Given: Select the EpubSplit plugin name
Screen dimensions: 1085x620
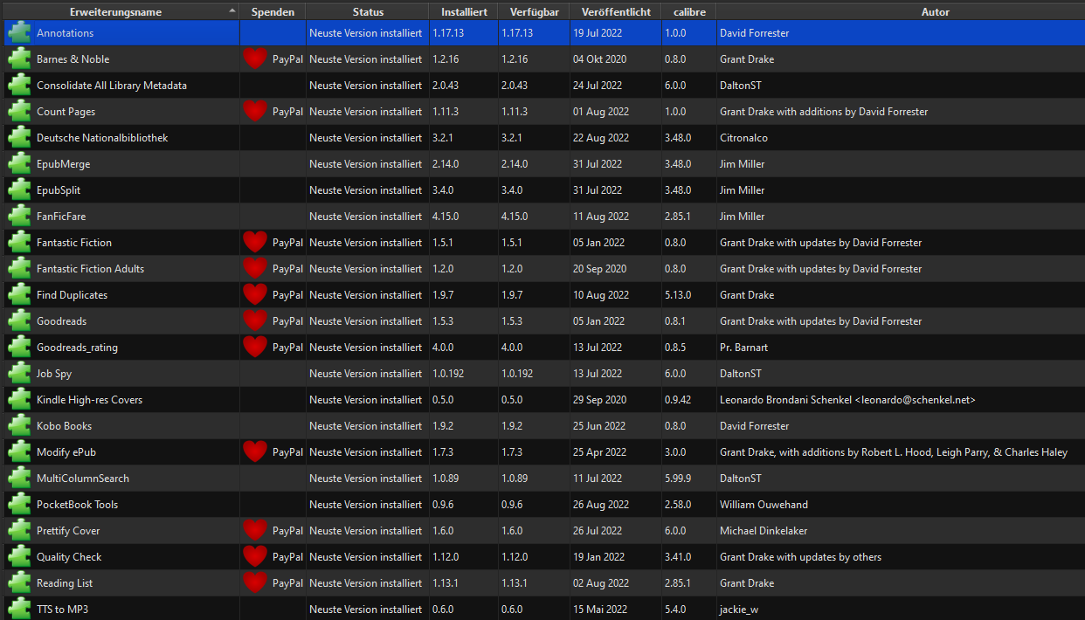Looking at the screenshot, I should tap(59, 190).
